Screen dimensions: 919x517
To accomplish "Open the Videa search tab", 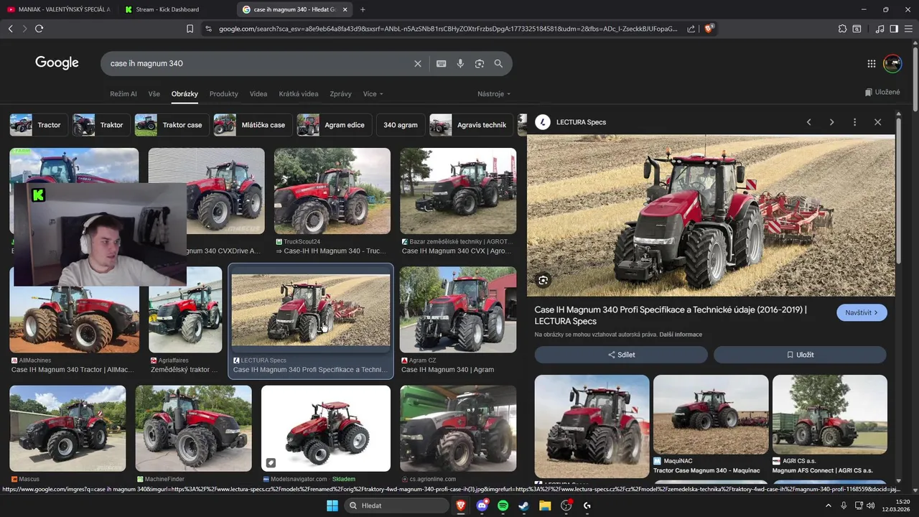I will point(258,94).
